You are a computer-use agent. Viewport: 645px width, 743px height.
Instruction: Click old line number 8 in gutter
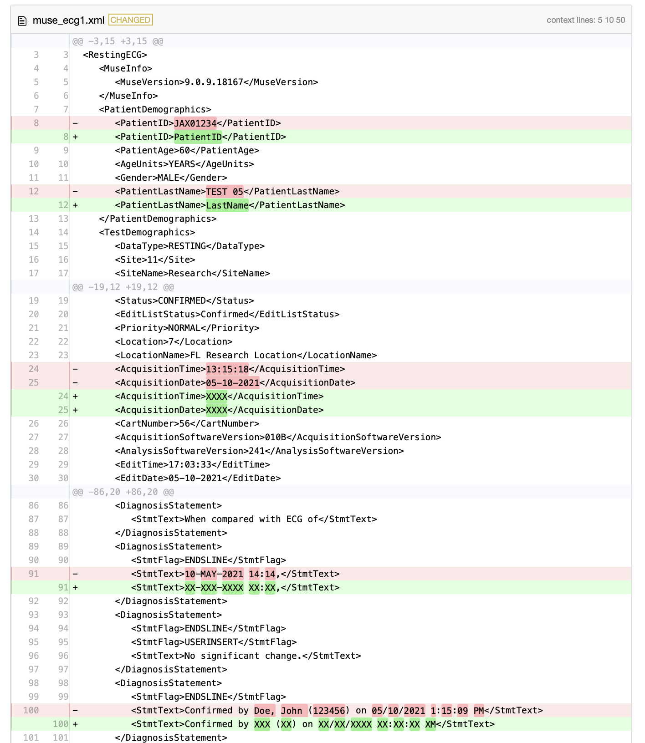(36, 123)
